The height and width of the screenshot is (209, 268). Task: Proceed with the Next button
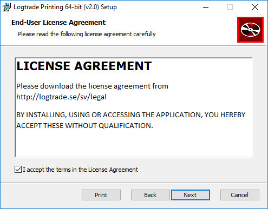(x=191, y=195)
